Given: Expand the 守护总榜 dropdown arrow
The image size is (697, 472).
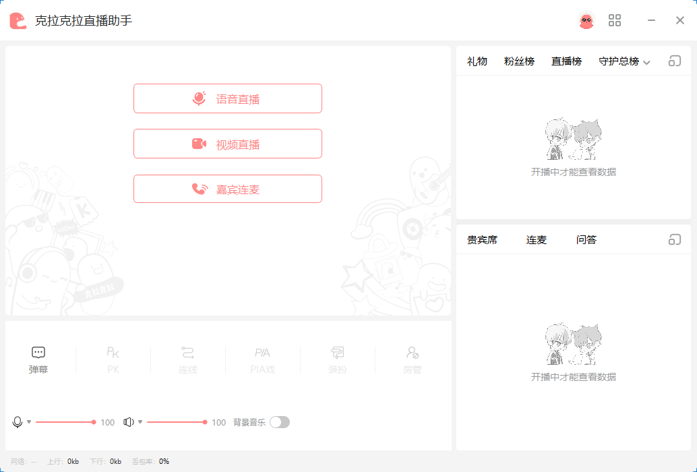Looking at the screenshot, I should [646, 61].
